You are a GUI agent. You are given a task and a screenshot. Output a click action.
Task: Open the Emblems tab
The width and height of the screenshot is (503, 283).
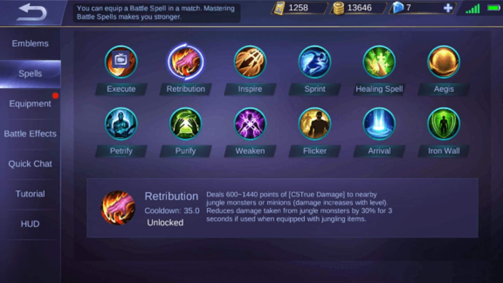(x=30, y=43)
